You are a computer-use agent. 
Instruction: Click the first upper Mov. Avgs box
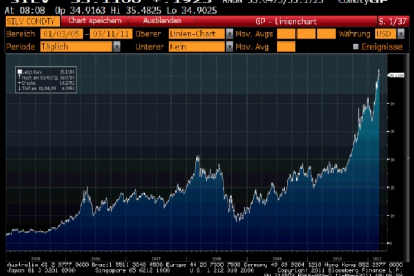286,34
